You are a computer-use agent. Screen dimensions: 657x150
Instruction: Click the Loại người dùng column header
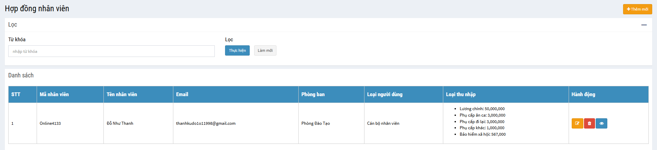[x=385, y=94]
